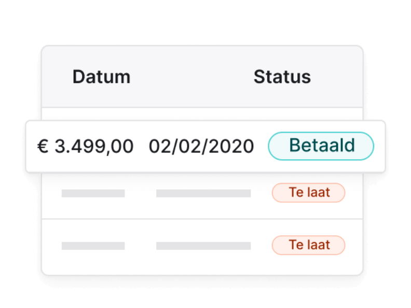Screen dimensions: 411x308
Task: Click placeholder date in middle late row
Action: (x=203, y=193)
